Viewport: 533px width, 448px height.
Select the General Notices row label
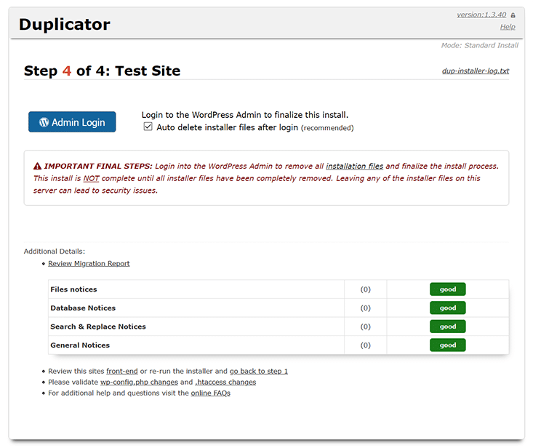pyautogui.click(x=80, y=345)
